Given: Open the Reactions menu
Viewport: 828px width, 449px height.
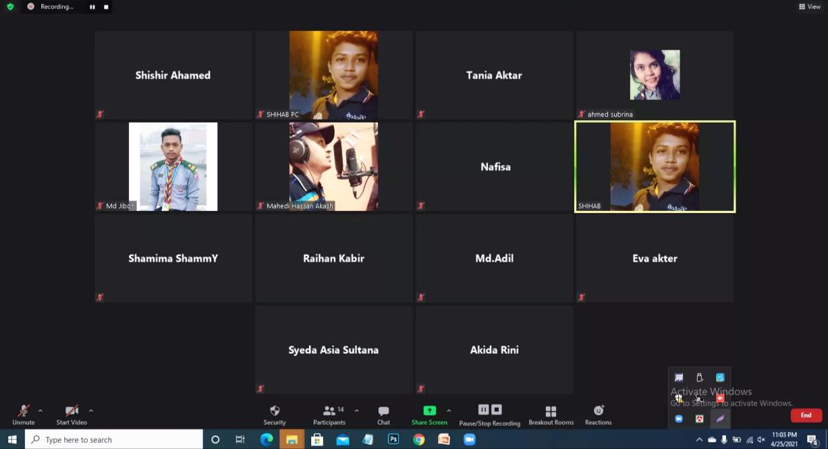Looking at the screenshot, I should [x=598, y=415].
